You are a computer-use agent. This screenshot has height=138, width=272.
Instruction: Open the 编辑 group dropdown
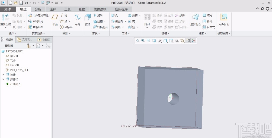(165, 33)
